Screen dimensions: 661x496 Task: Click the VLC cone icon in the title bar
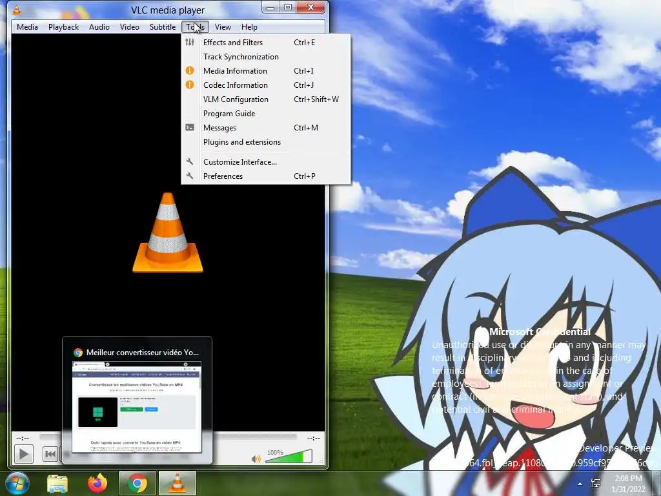pos(16,9)
